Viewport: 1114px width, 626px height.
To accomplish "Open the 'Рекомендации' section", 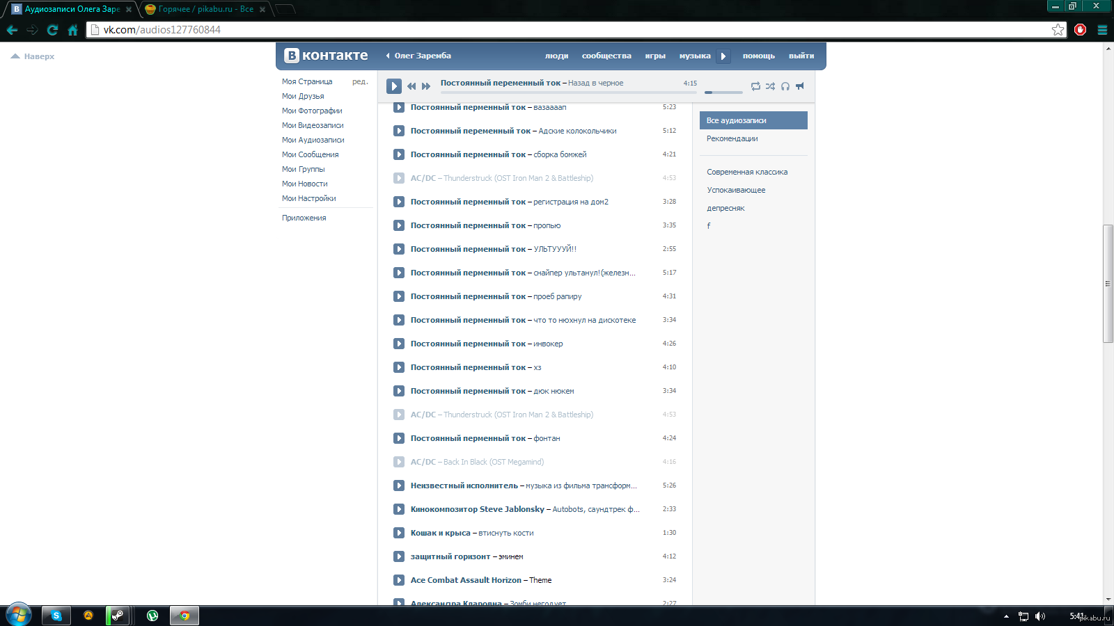I will pos(732,138).
